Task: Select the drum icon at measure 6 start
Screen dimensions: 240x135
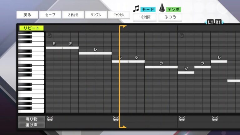Action: click(x=182, y=119)
